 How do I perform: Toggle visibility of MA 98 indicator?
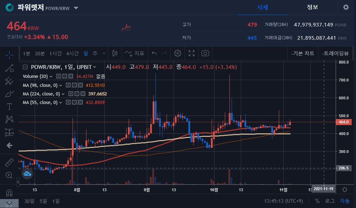[68, 85]
